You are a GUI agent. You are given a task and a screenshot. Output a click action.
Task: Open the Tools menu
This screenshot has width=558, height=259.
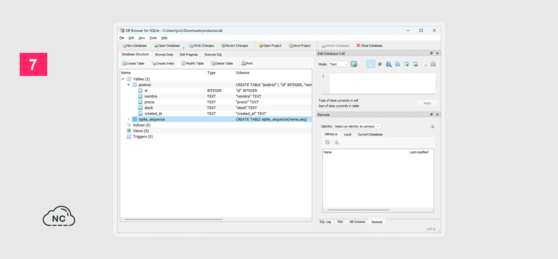click(x=153, y=38)
